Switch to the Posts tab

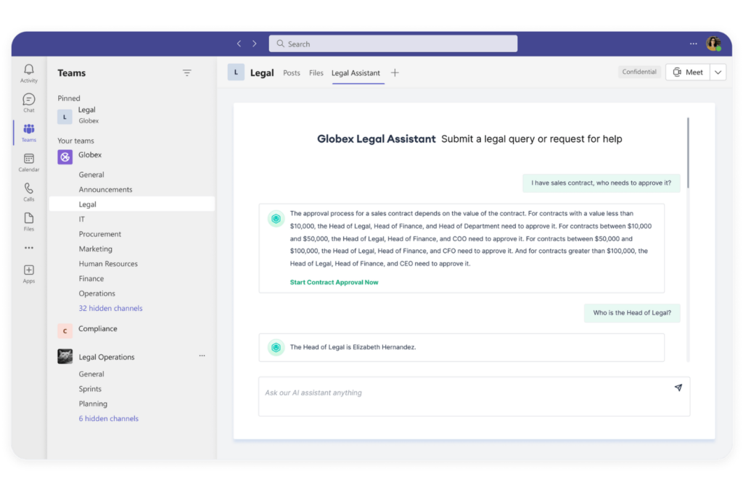tap(292, 73)
